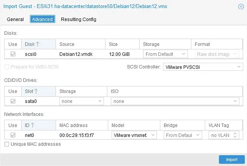
Task: Sort CD/DVD drives by Slot column
Action: tap(38, 91)
